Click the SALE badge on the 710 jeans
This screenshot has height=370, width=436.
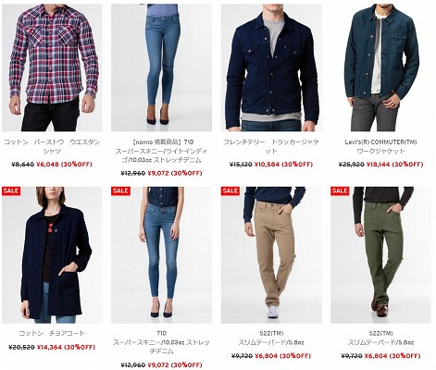120,191
